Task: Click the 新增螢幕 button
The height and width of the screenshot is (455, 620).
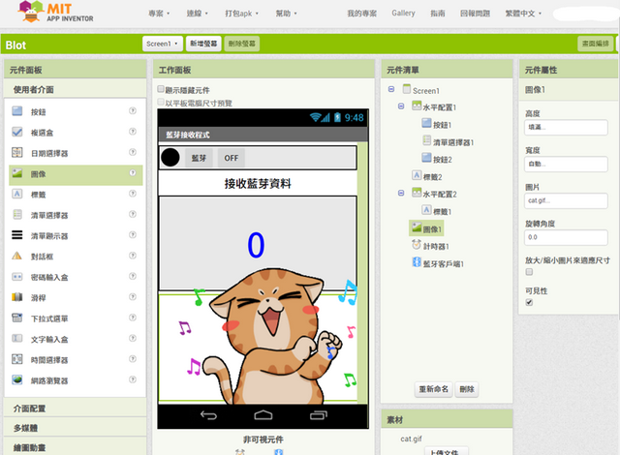Action: coord(203,44)
